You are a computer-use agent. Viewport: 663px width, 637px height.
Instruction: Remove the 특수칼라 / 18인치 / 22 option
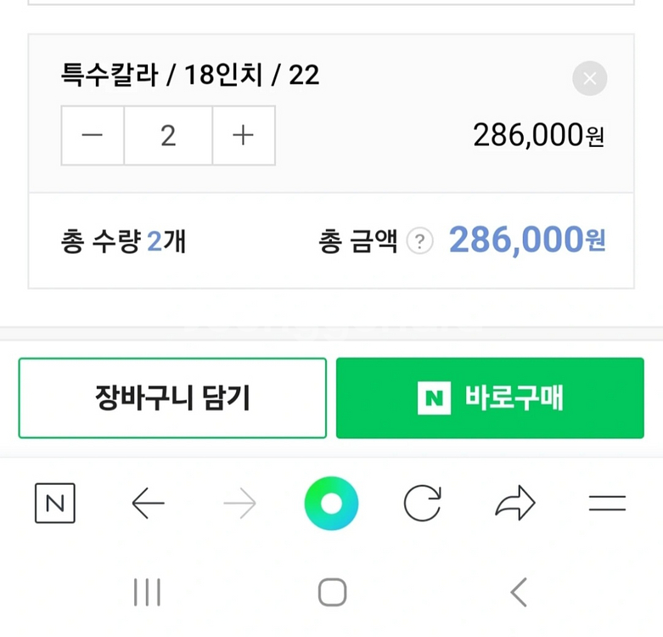pos(589,78)
